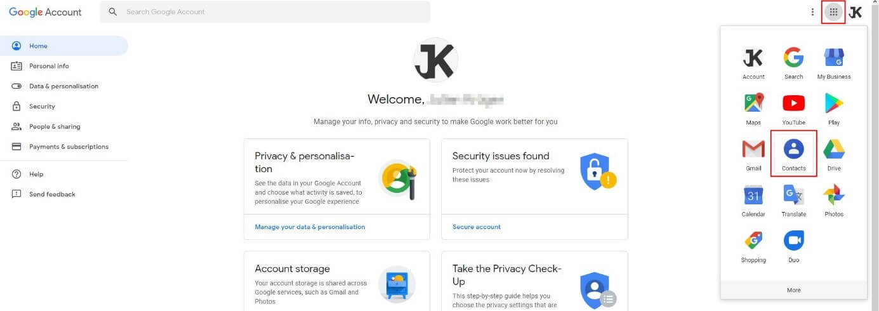Screen dimensions: 879x311
Task: Click Manage your data & personalisation link
Action: pyautogui.click(x=310, y=227)
